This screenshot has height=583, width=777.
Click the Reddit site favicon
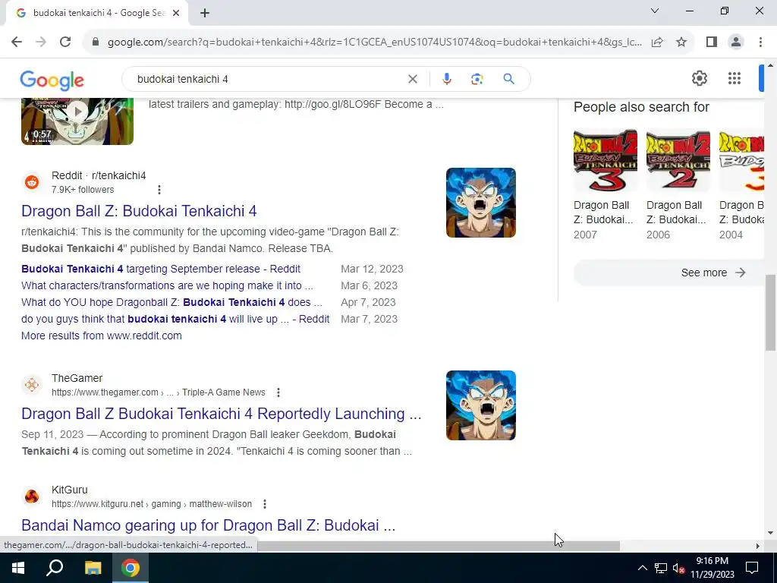click(x=32, y=182)
